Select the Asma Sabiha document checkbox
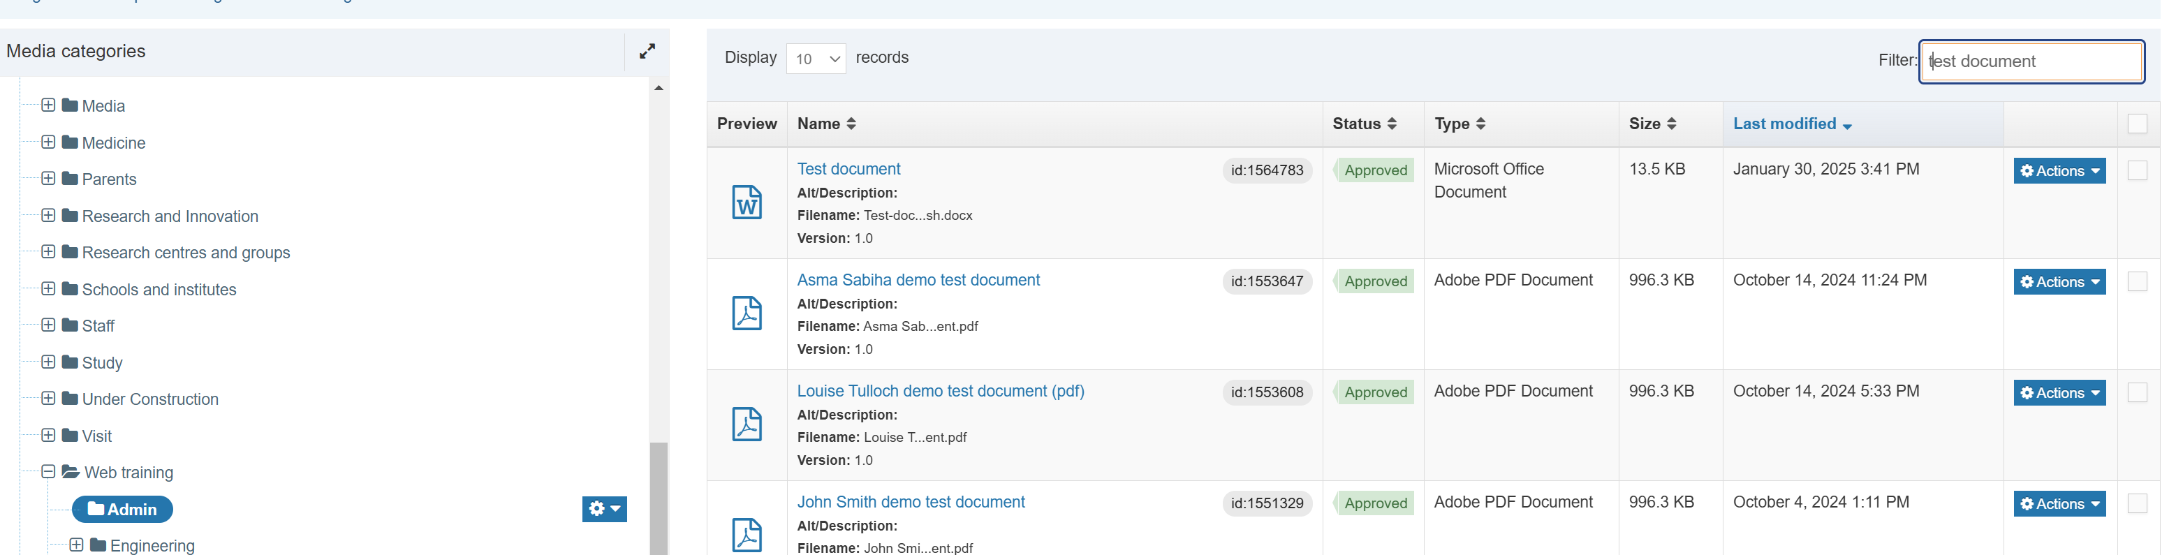 pyautogui.click(x=2136, y=281)
